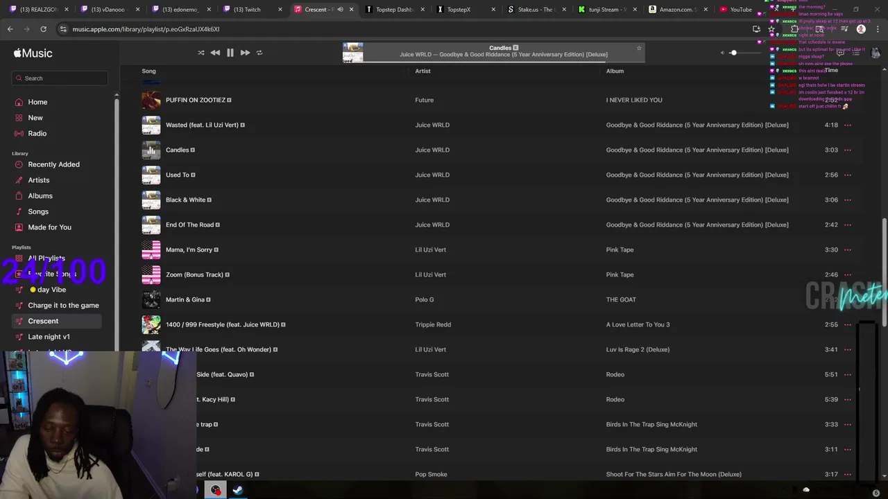Screen dimensions: 888x499
Task: Pause the current song
Action: point(230,53)
